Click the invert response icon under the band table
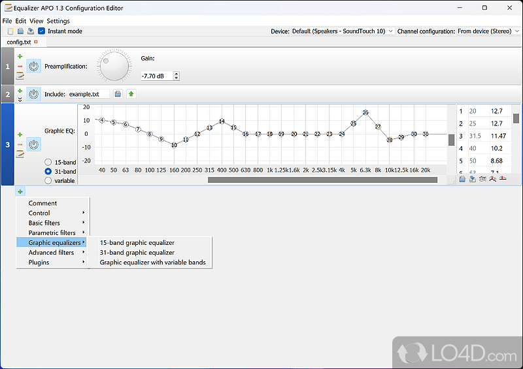Viewport: 523px width, 369px height. (482, 179)
